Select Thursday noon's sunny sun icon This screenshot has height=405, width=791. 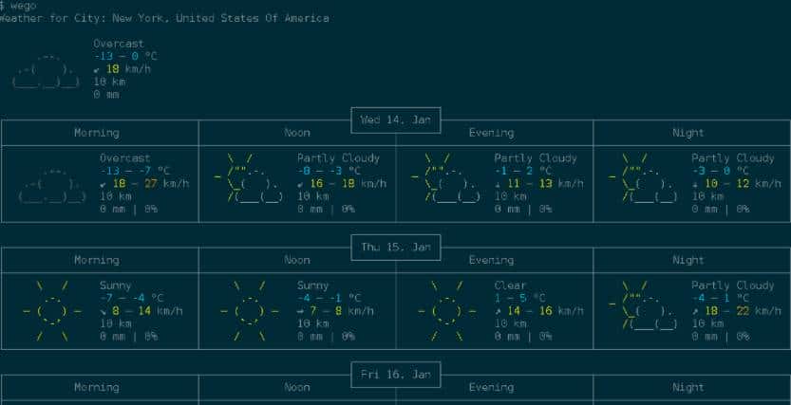[249, 310]
